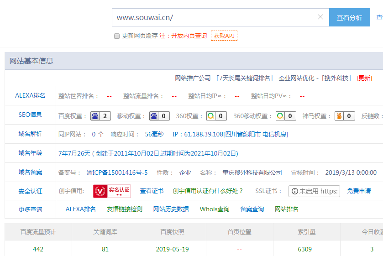Viewport: 383px width, 256px height.
Task: Click the 企业 nature value
Action: 185,172
